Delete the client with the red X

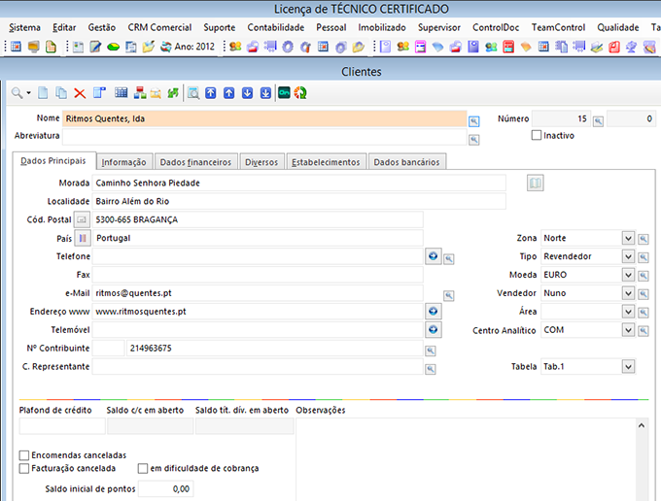tap(80, 93)
